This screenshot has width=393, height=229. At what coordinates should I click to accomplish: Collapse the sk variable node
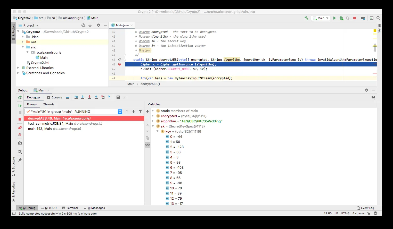coord(153,126)
